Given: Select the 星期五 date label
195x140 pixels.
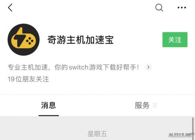Looking at the screenshot, I should click(97, 134).
